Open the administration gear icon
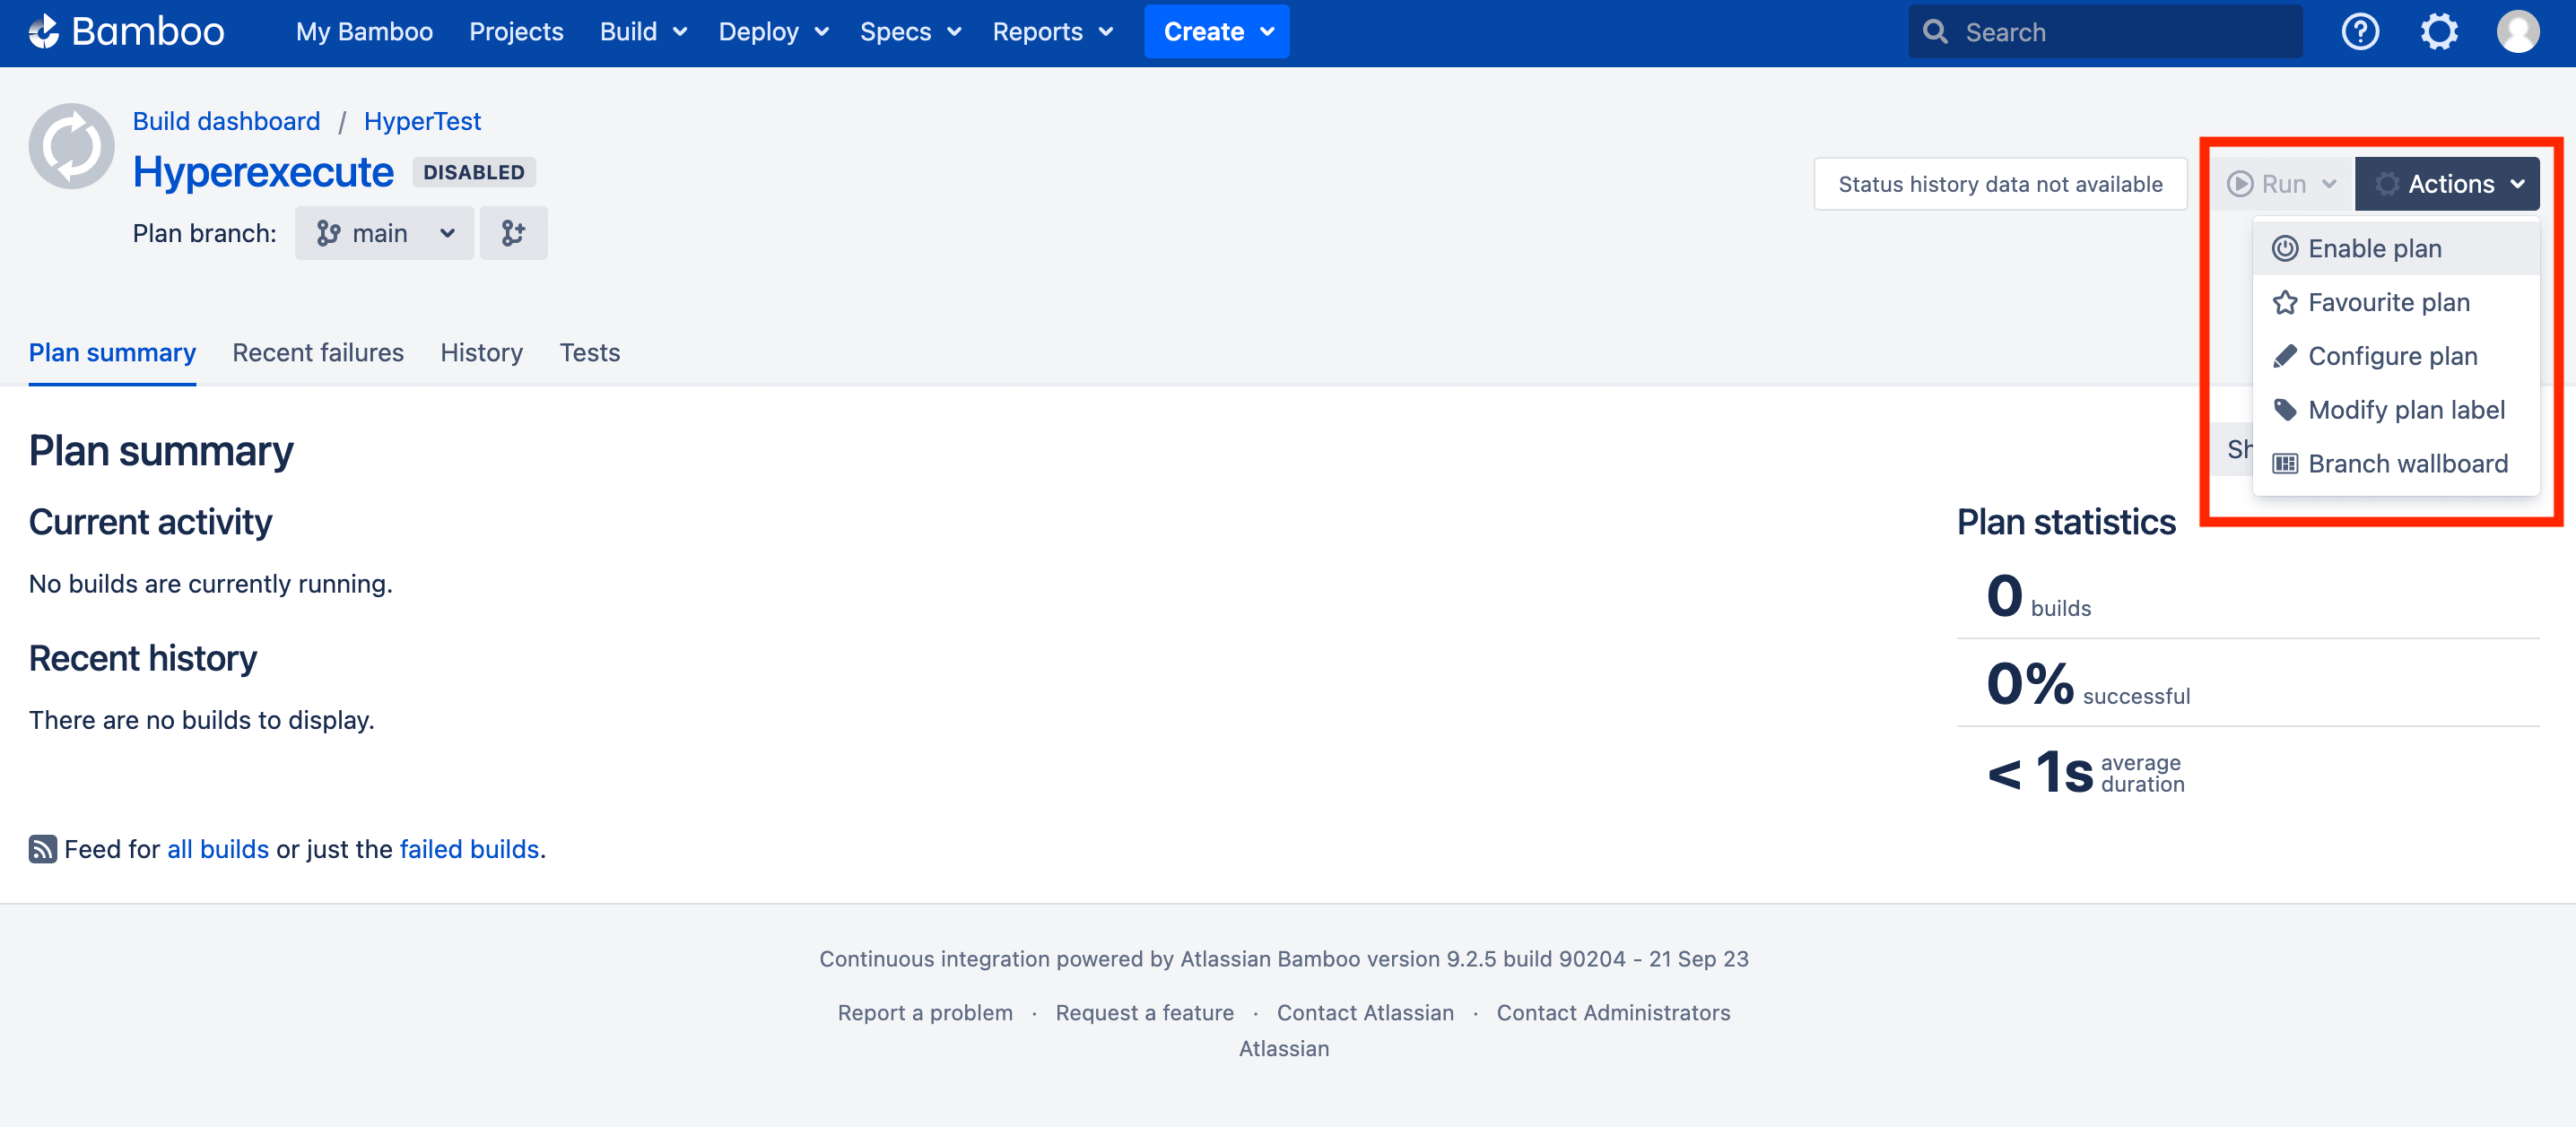This screenshot has width=2576, height=1127. pos(2438,32)
